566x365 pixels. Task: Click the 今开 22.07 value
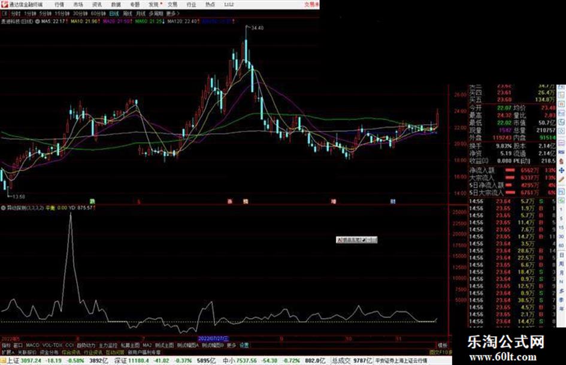click(x=504, y=108)
